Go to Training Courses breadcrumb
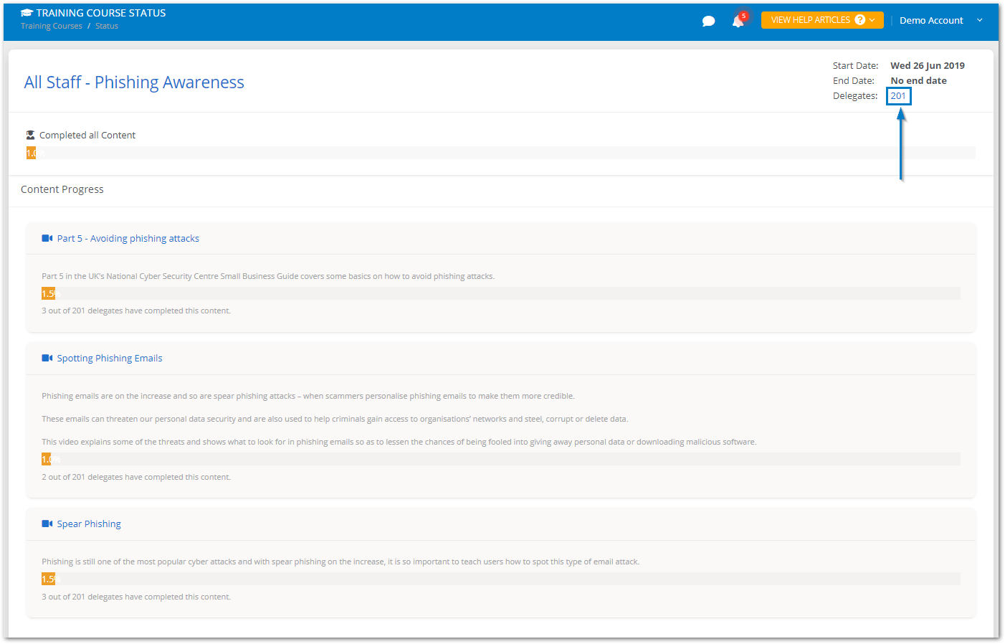The width and height of the screenshot is (1005, 644). [52, 26]
